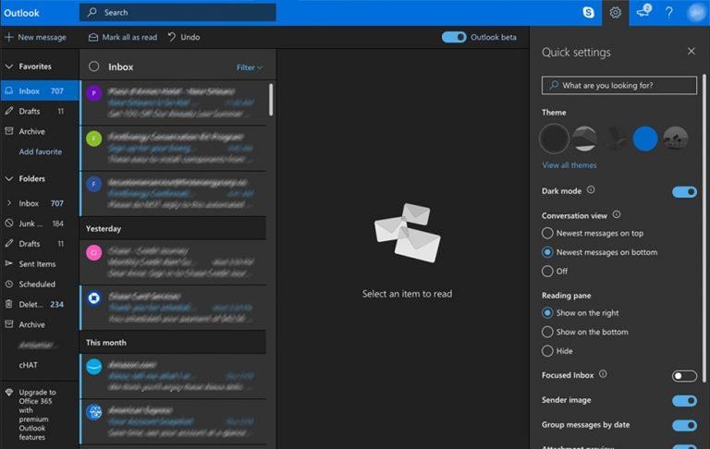Select the blue theme swatch
710x449 pixels.
point(644,139)
